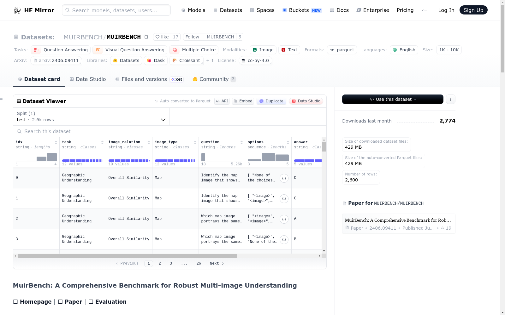Open Buckets in the top navigation

click(302, 10)
